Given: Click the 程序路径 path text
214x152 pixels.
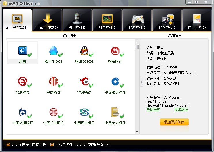Looking at the screenshot, I should click(x=168, y=101).
